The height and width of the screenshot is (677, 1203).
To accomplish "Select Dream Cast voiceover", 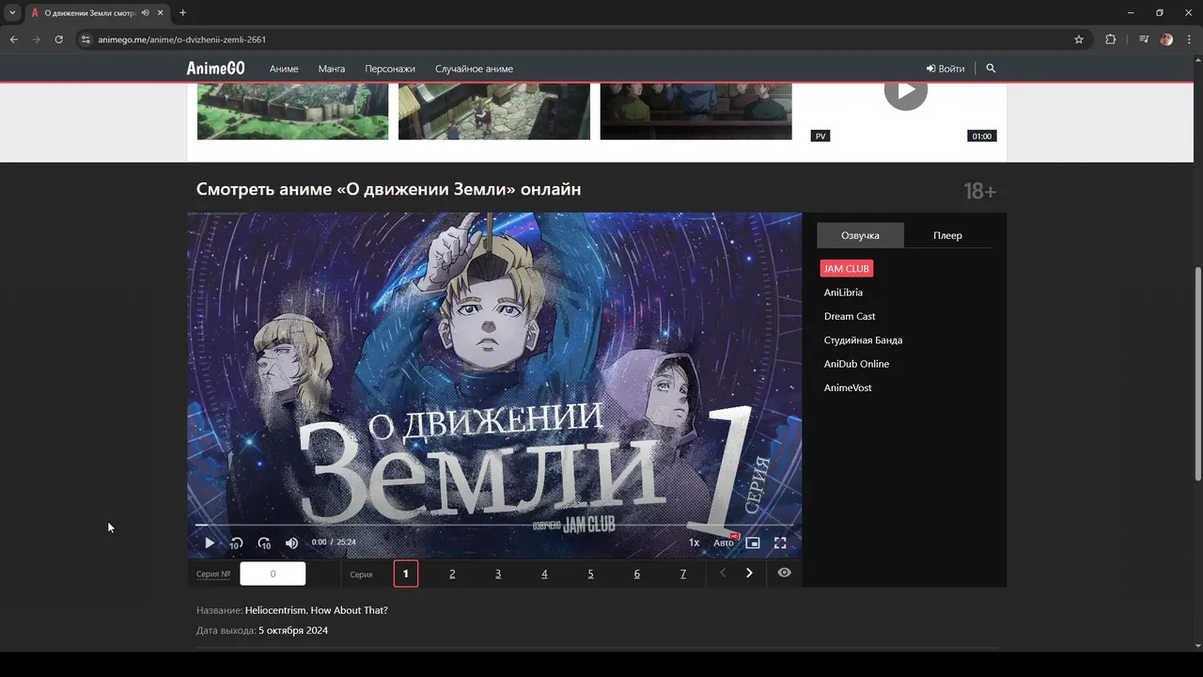I will tap(850, 316).
